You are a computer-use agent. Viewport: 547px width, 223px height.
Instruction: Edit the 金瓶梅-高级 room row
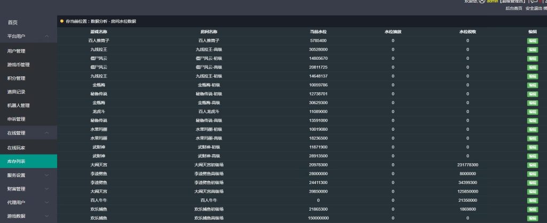click(533, 103)
